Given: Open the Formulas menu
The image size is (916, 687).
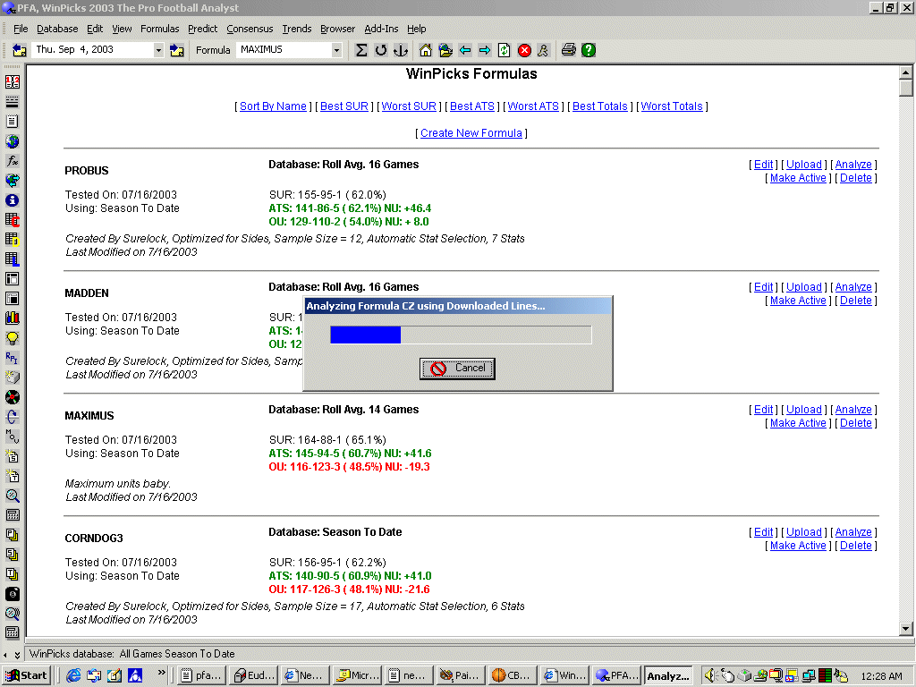Looking at the screenshot, I should [159, 29].
